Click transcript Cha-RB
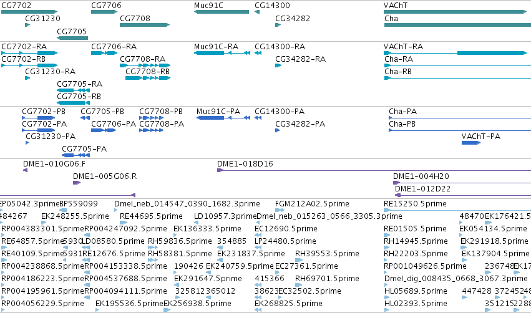The height and width of the screenshot is (313, 531). tap(457, 78)
